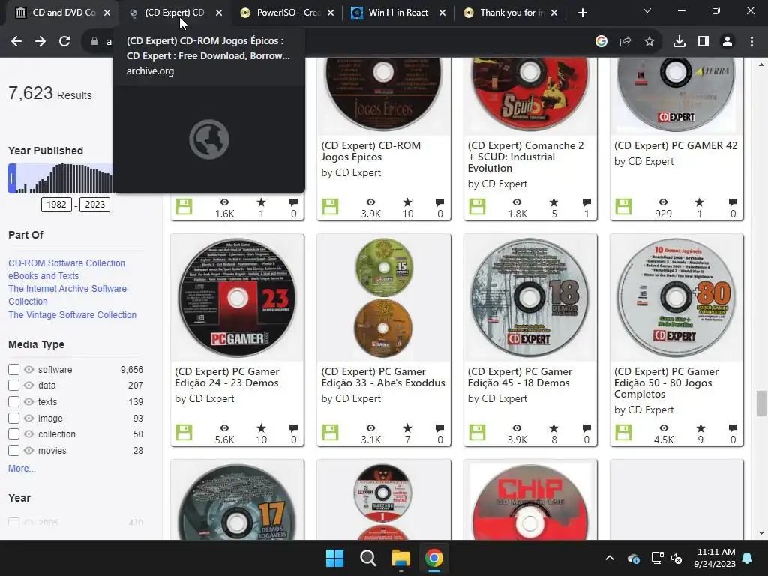The width and height of the screenshot is (768, 576).
Task: Expand Media Type list with More...
Action: click(22, 469)
